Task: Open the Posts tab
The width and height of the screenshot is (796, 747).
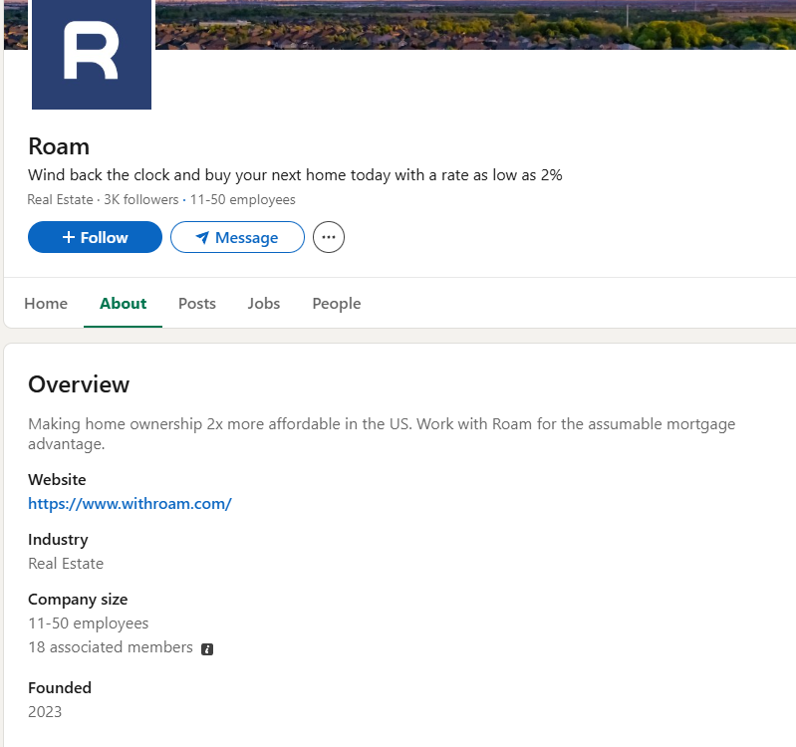Action: [197, 304]
